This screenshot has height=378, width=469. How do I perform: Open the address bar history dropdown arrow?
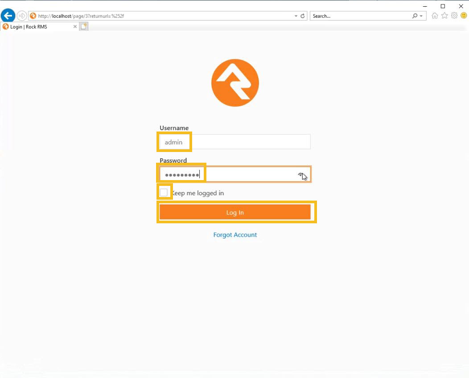[296, 16]
